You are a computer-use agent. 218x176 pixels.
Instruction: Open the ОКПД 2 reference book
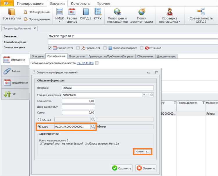coord(86,13)
